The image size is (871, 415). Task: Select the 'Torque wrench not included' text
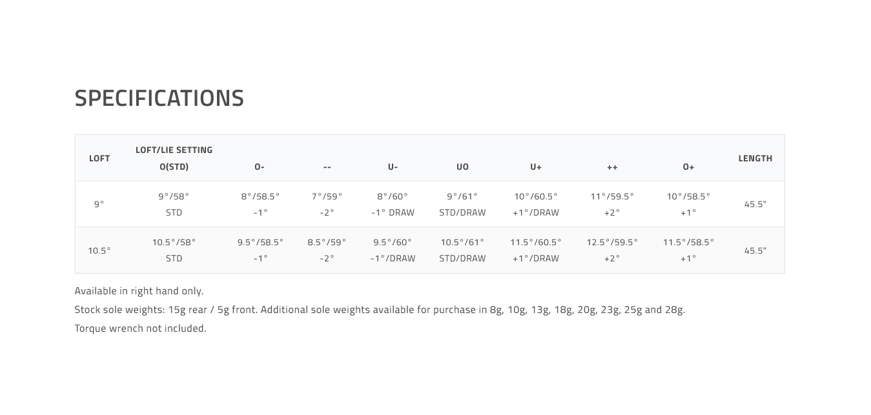141,328
